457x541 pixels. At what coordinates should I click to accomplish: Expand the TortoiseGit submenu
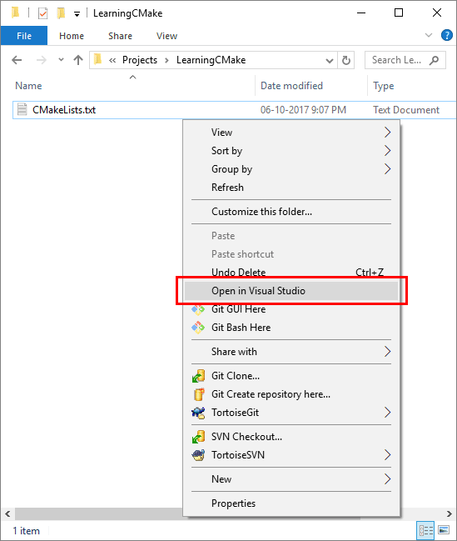click(x=387, y=413)
